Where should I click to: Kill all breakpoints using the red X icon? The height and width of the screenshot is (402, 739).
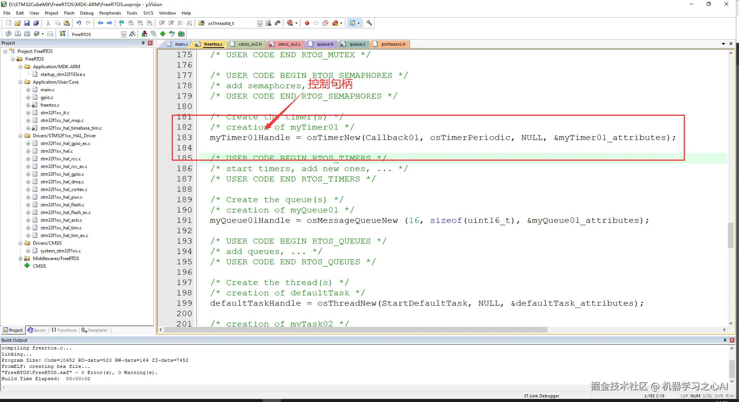click(x=335, y=23)
